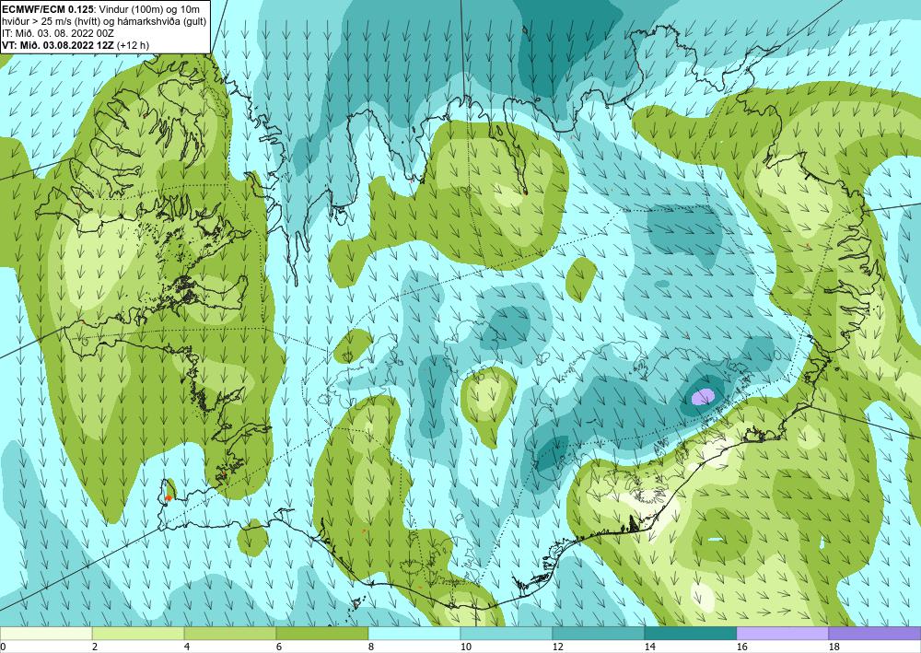Image resolution: width=921 pixels, height=653 pixels.
Task: Click the 16–18 m/s light purple legend swatch
Action: [782, 634]
